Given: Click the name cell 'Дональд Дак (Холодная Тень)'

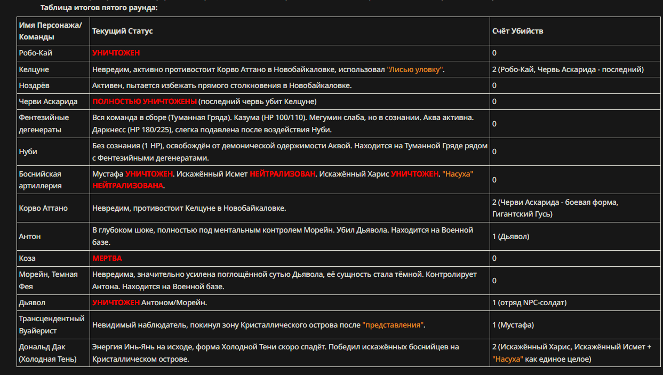Looking at the screenshot, I should tap(53, 353).
